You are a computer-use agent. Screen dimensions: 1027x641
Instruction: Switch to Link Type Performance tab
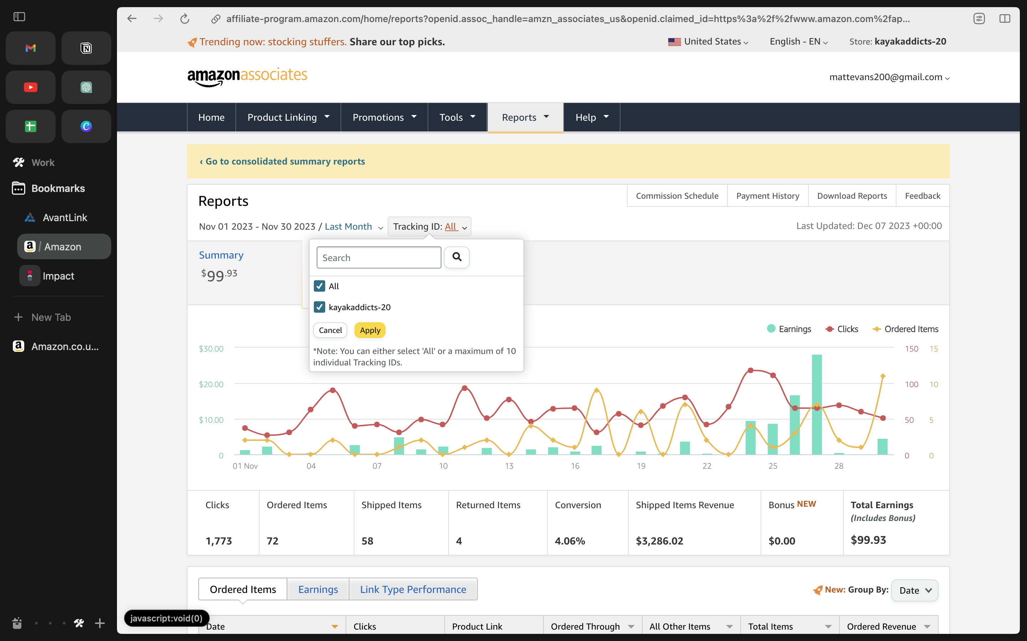[413, 589]
